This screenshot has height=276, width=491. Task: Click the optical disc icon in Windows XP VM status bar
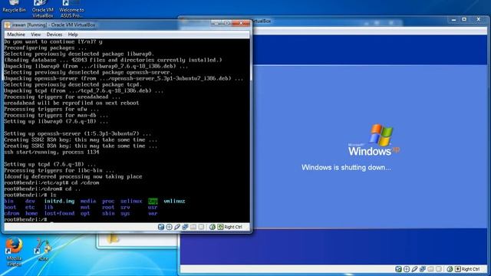[407, 269]
